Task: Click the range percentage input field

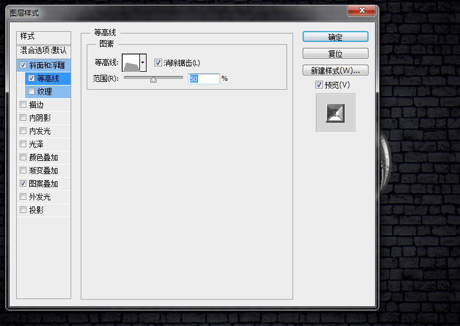Action: tap(204, 79)
